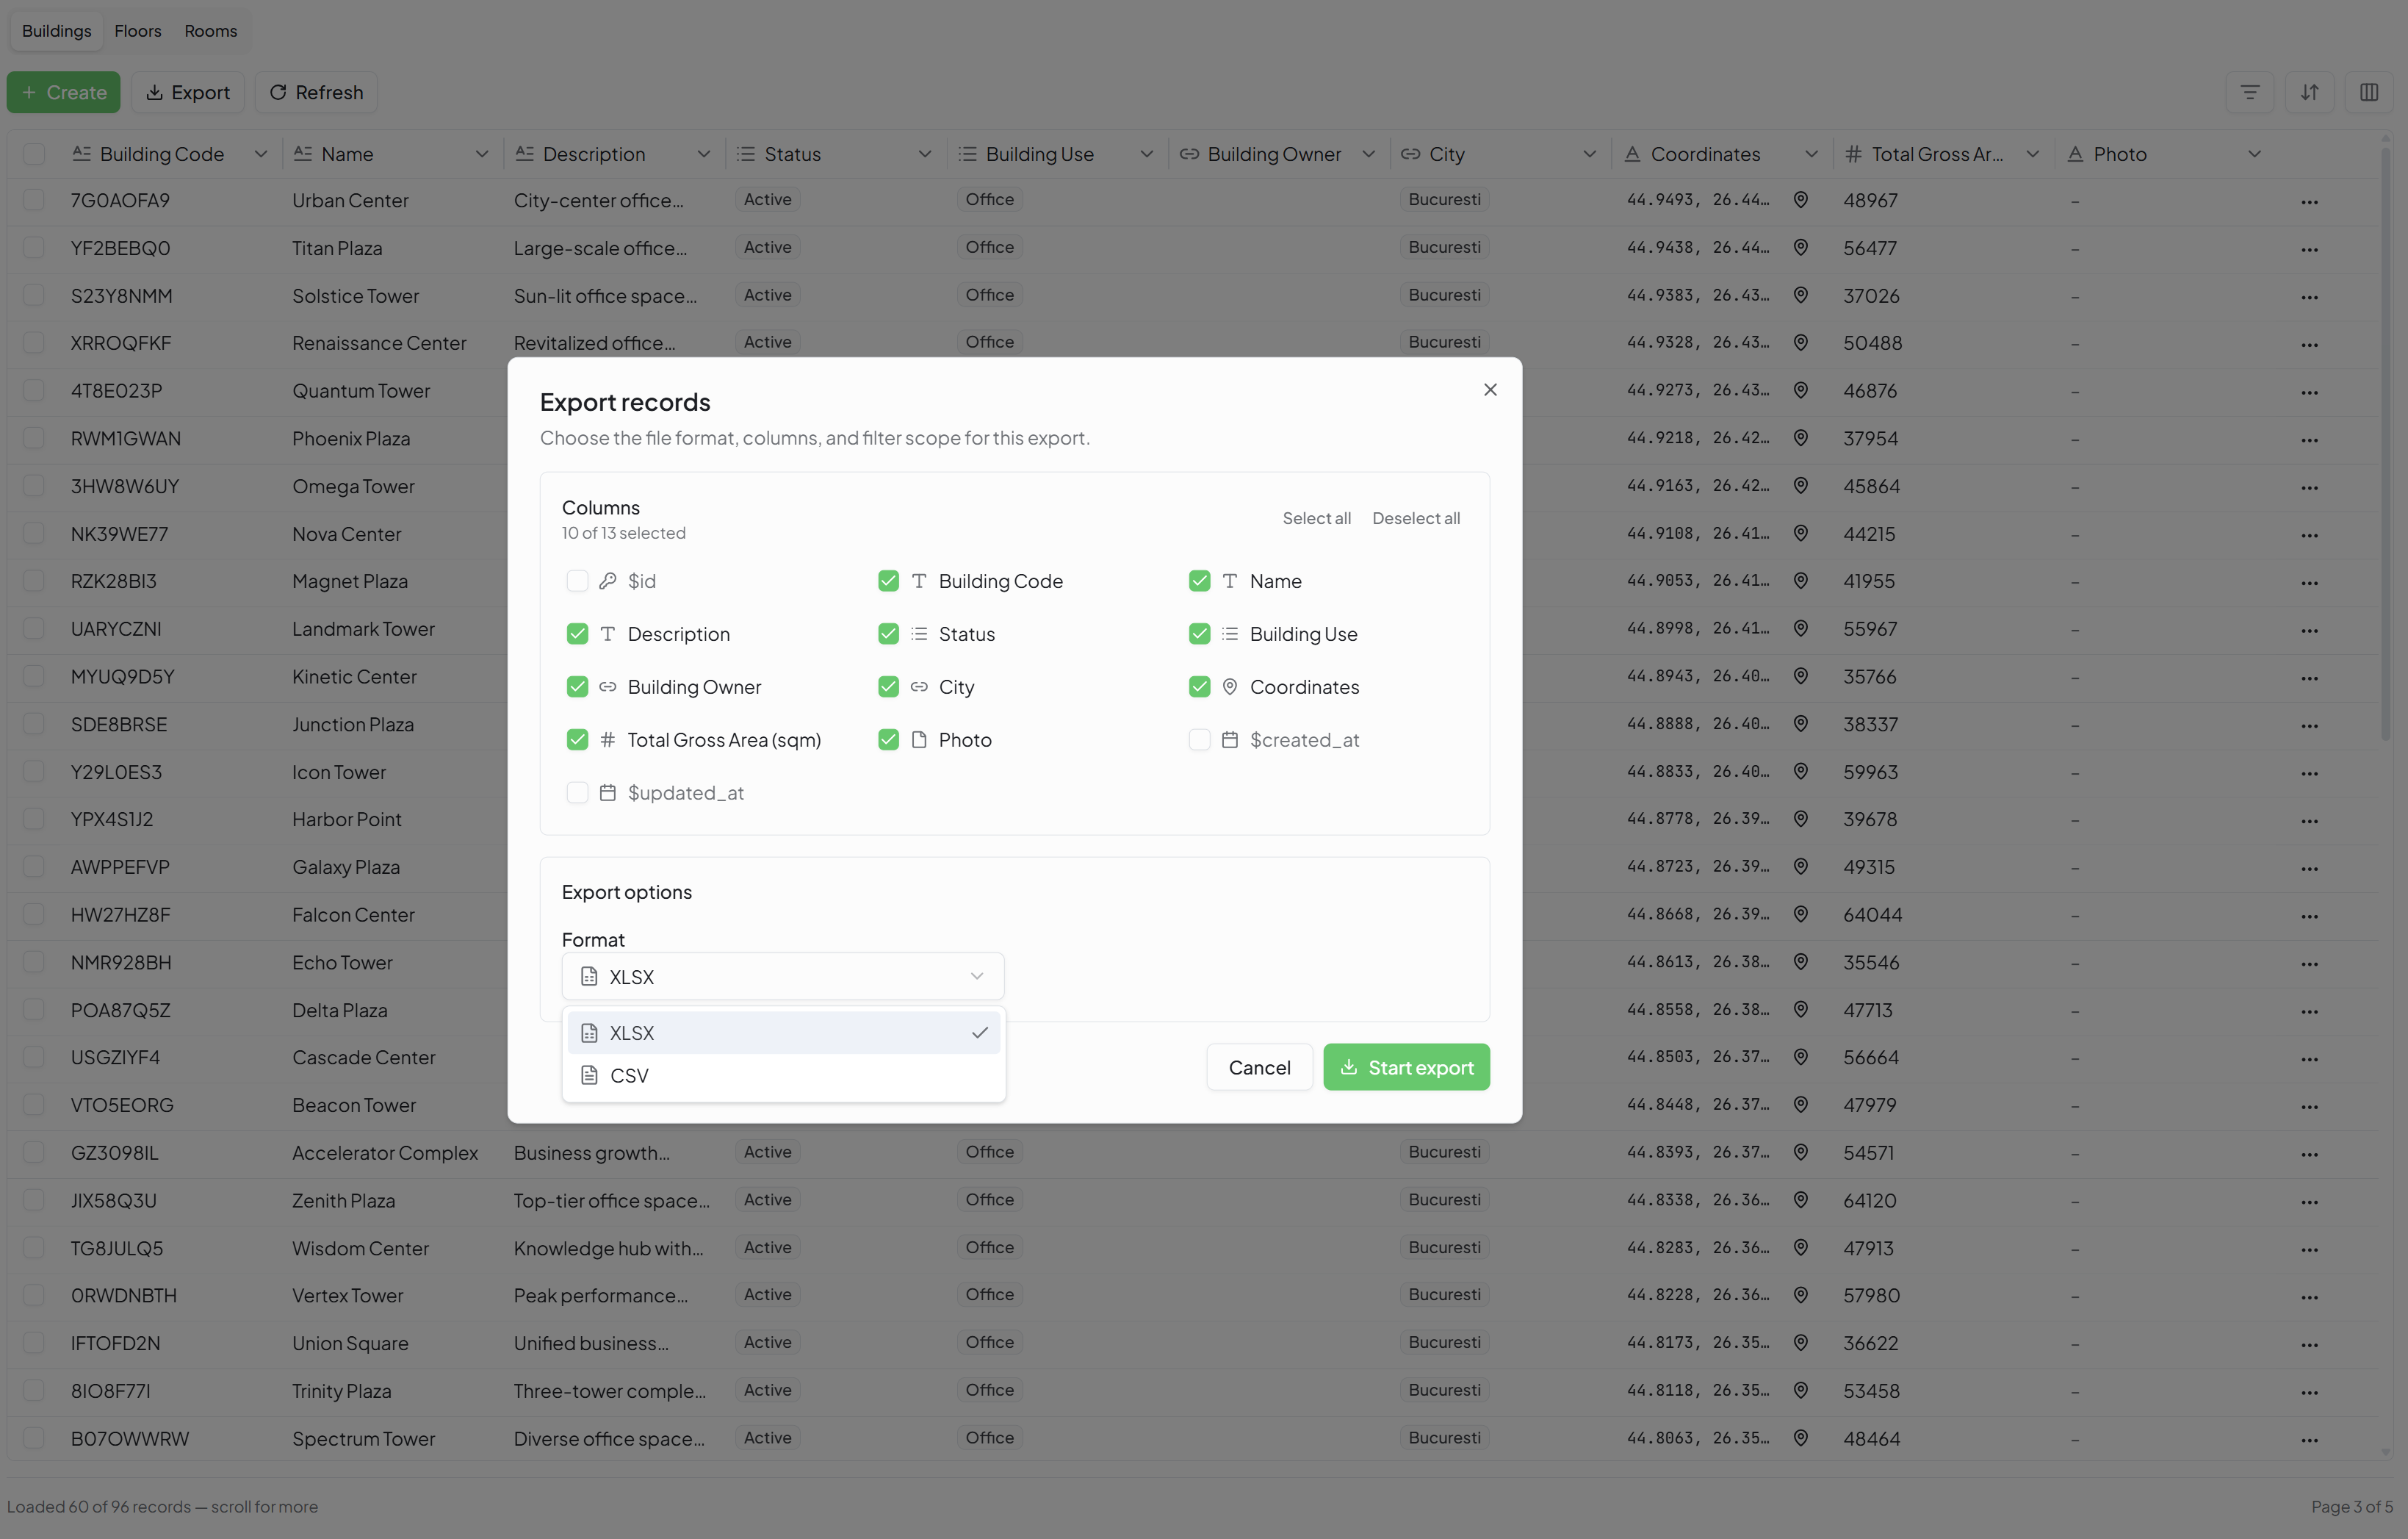The height and width of the screenshot is (1539, 2408).
Task: Open the Coordinates column header dropdown
Action: (1811, 154)
